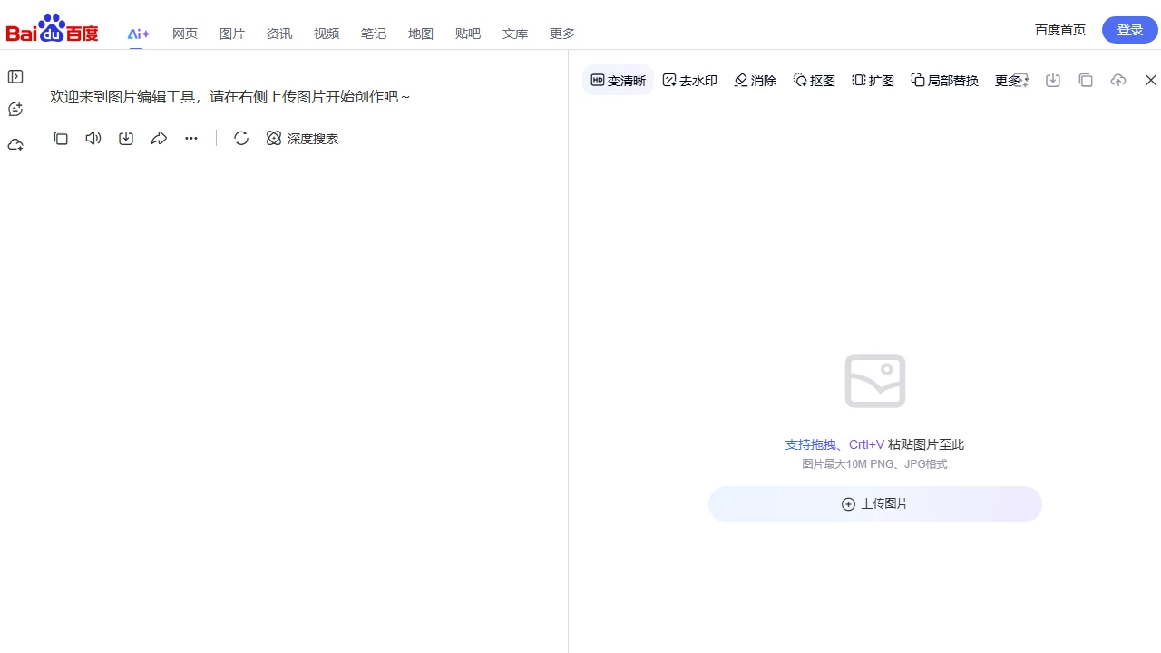The image size is (1161, 653).
Task: Click the download icon in the edit toolbar
Action: coord(1052,80)
